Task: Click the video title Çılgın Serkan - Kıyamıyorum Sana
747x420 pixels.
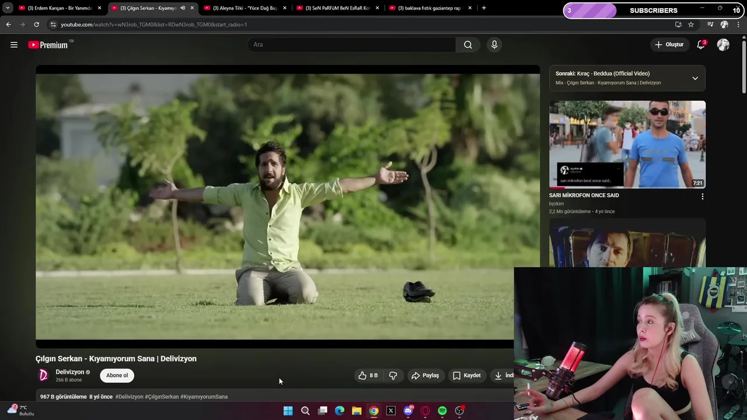Action: tap(116, 359)
